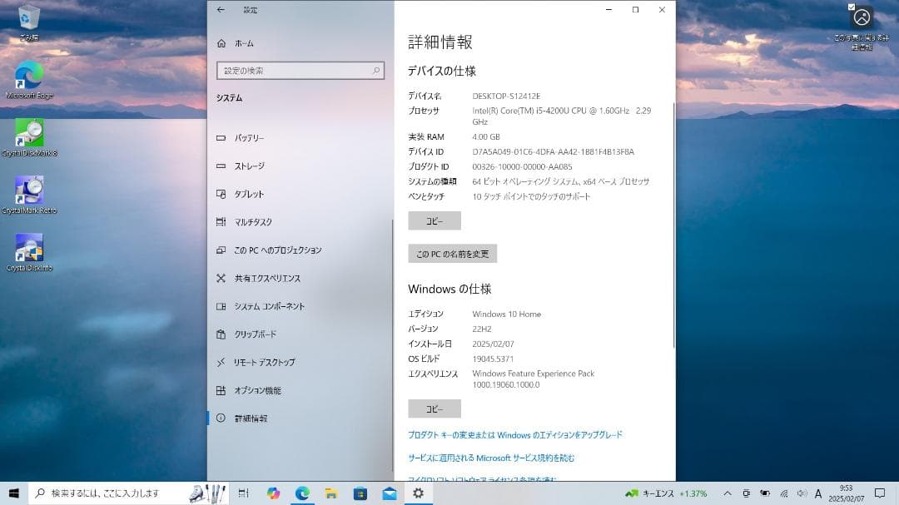This screenshot has height=505, width=899.
Task: Open the Microsoft サービス規約 link
Action: pyautogui.click(x=491, y=457)
